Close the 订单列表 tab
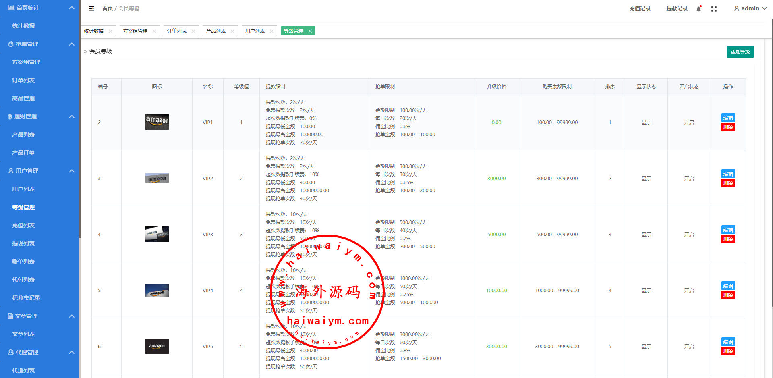This screenshot has width=773, height=378. click(x=193, y=31)
